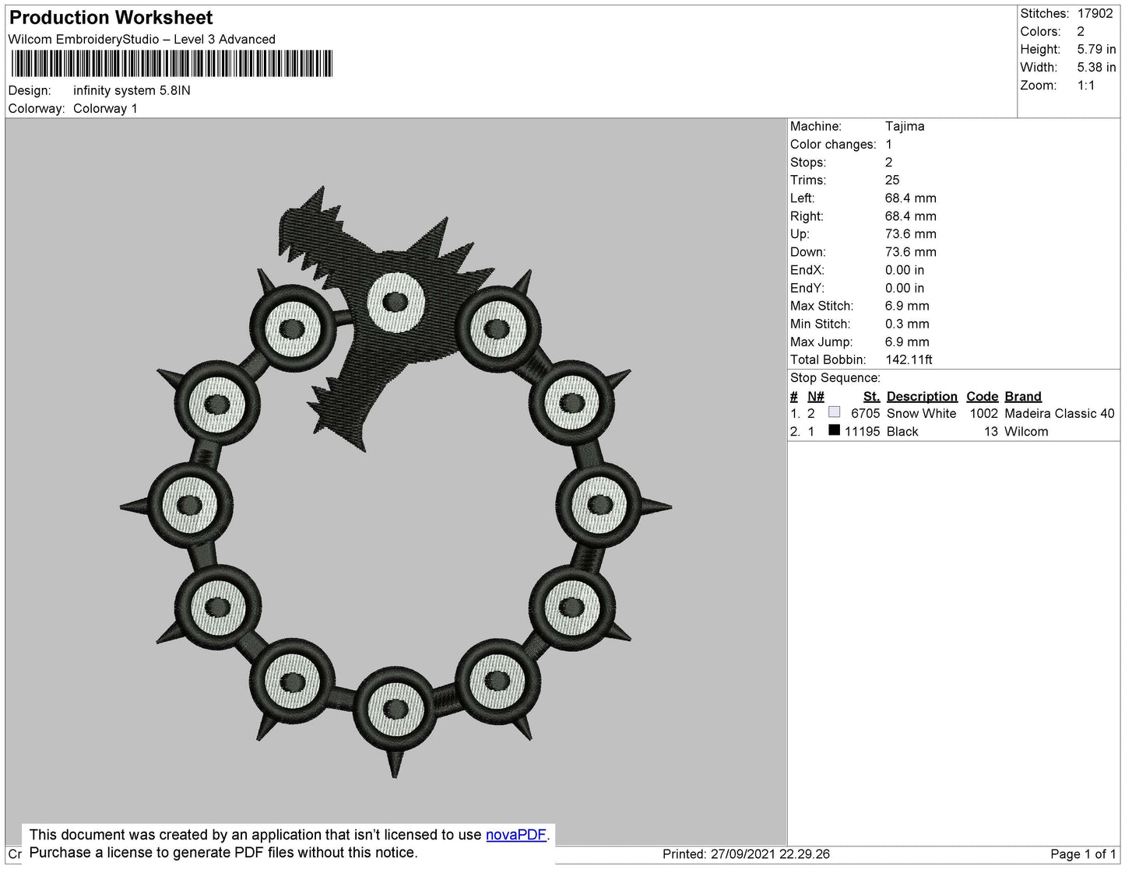Click the printed timestamp '27/09/2021 22.29.26'
Viewport: 1125px width, 869px height.
770,854
